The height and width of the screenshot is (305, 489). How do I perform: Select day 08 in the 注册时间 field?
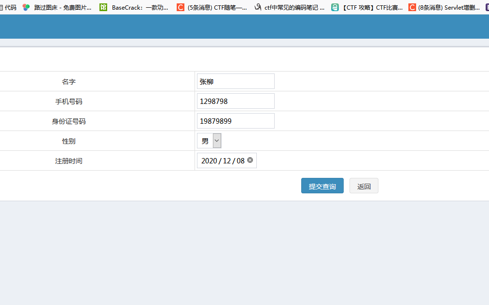[x=240, y=161]
